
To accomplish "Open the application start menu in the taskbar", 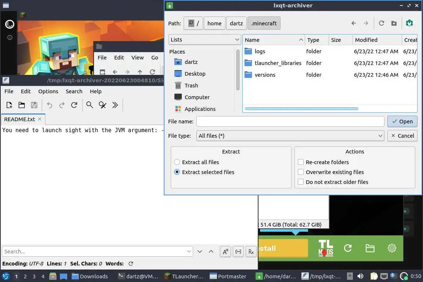I will [x=6, y=276].
